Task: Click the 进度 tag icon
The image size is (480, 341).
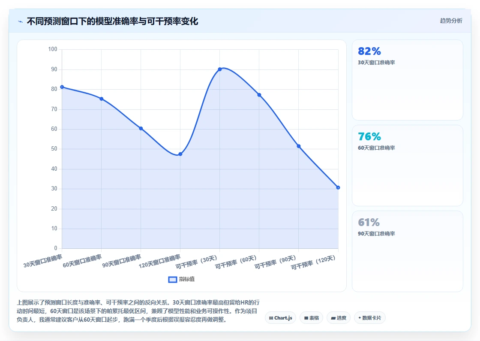Action: coord(333,318)
